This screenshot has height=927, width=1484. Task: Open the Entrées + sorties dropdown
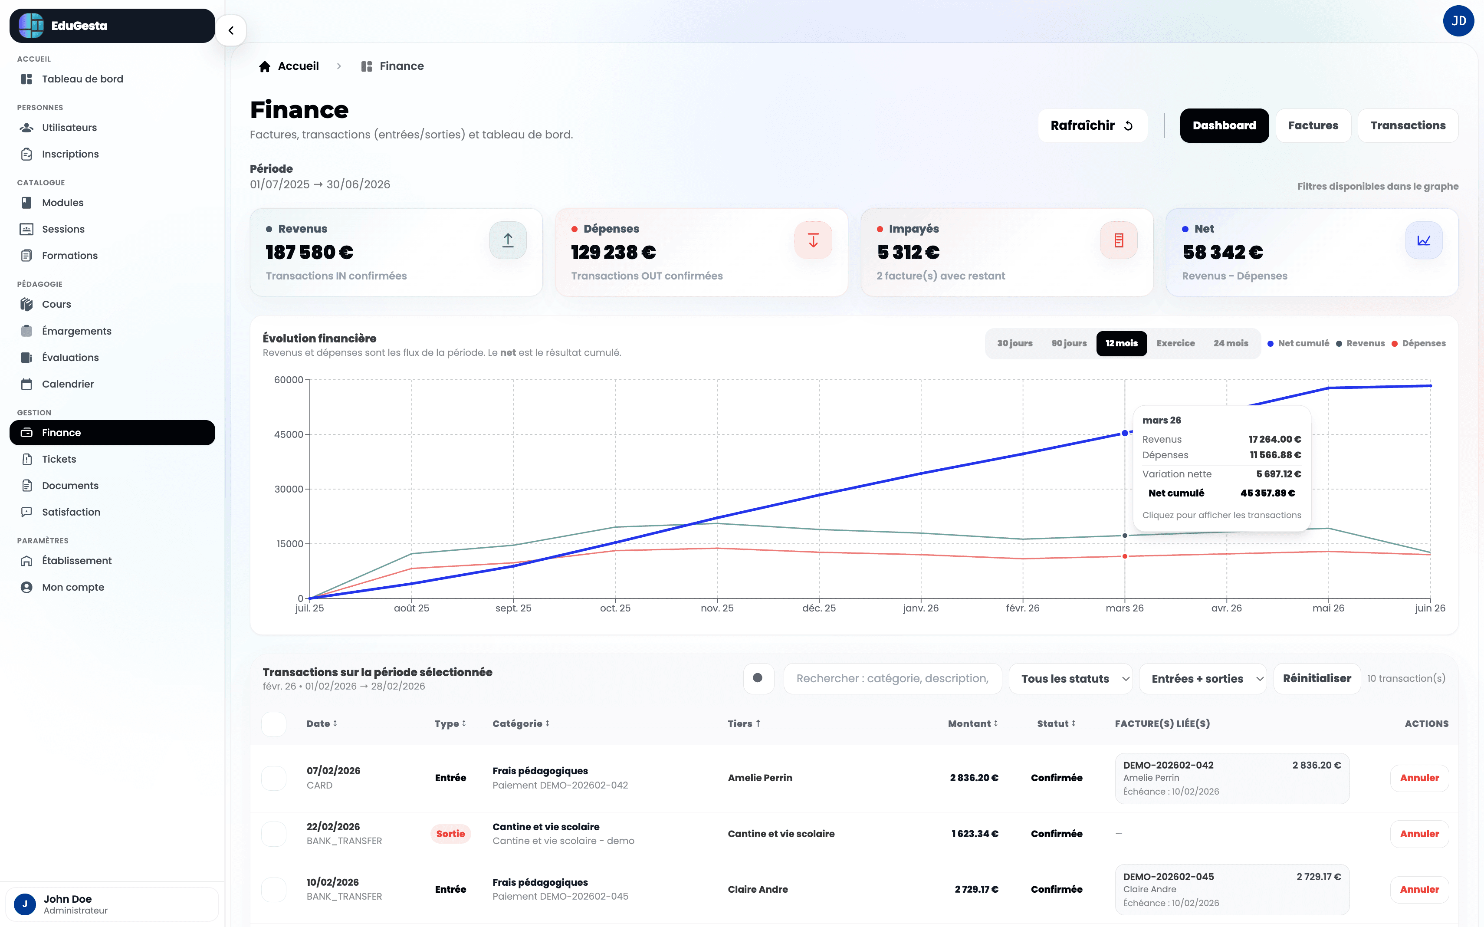tap(1203, 679)
